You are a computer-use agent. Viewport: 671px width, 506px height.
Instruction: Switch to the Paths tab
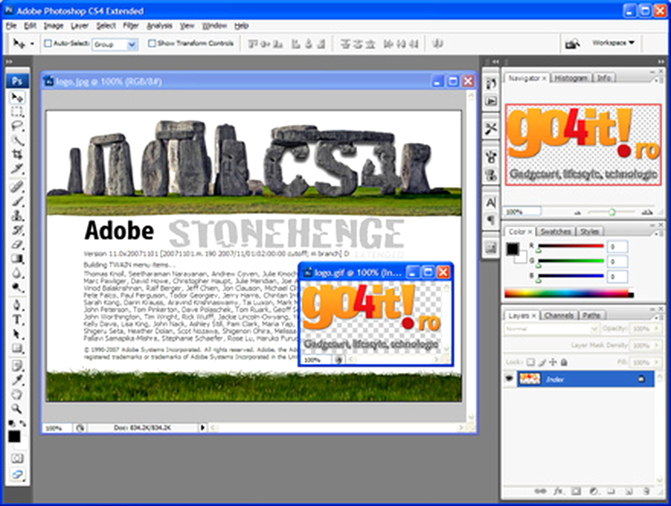(x=591, y=316)
